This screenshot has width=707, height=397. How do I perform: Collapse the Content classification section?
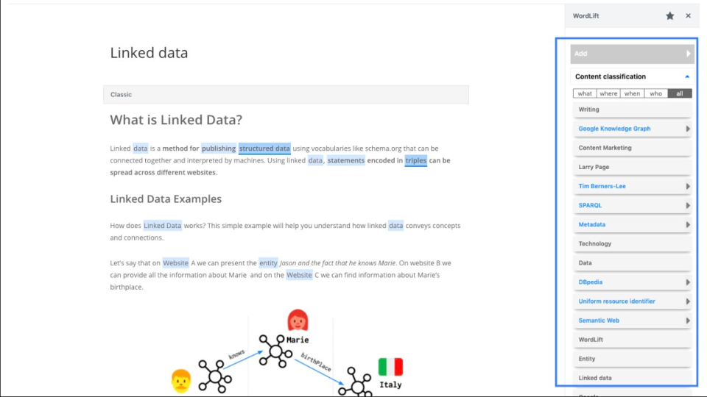point(687,76)
